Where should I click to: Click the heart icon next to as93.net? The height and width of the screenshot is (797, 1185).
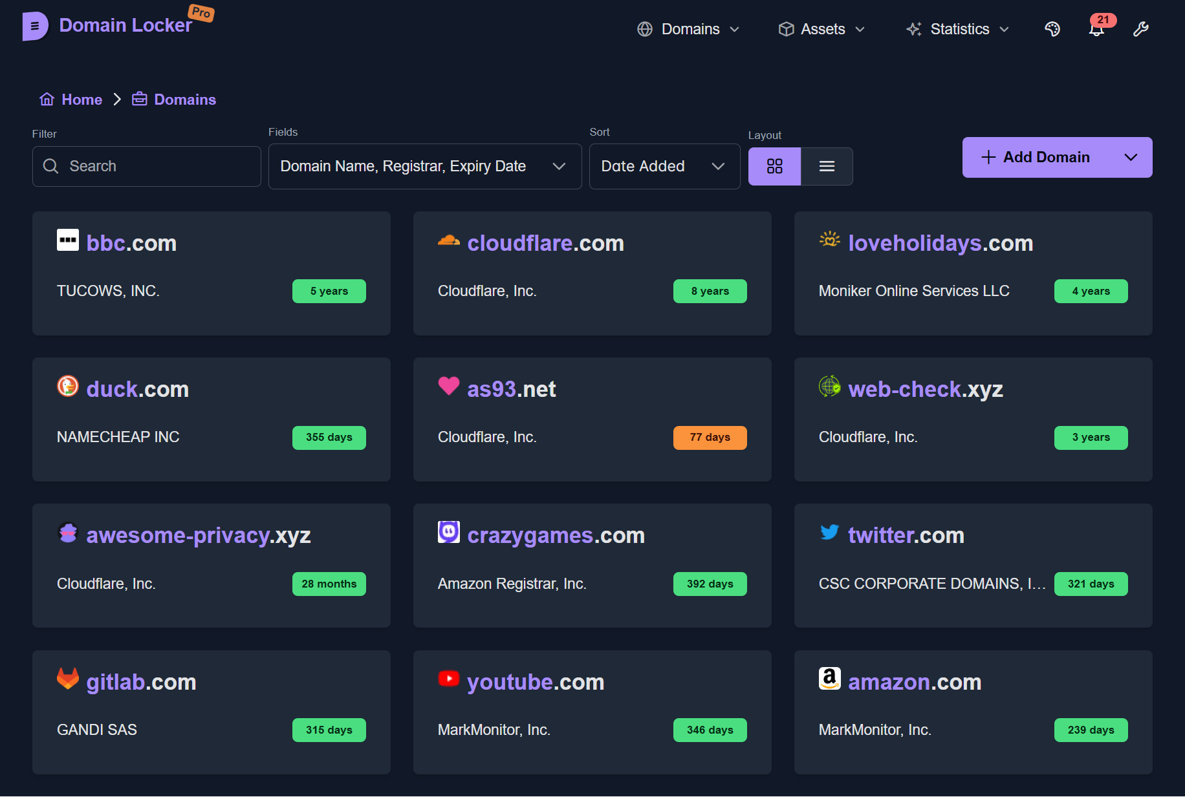[x=448, y=386]
